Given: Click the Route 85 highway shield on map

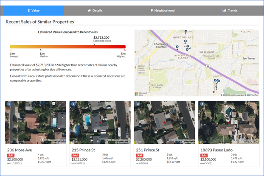Looking at the screenshot, I should click(x=208, y=66).
